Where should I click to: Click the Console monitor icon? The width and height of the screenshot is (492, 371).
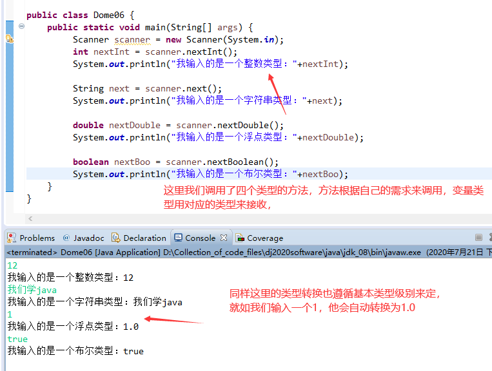tap(178, 238)
